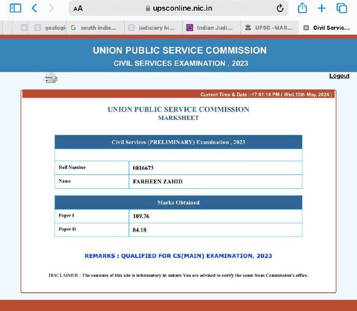Click the REMARKS qualified text
Viewport: 357px width, 311px height.
coord(178,256)
